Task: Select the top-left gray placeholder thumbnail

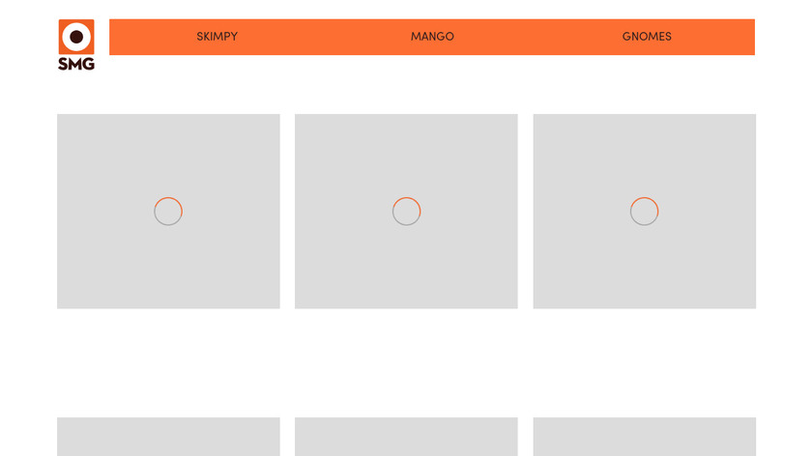Action: [168, 212]
